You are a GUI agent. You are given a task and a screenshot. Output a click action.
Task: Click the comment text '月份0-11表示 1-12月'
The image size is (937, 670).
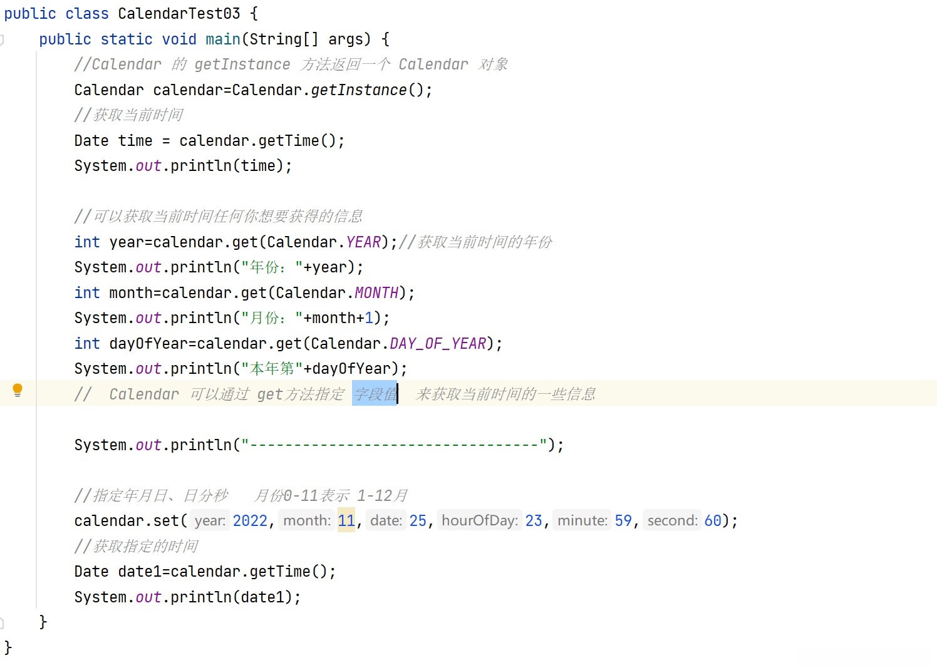coord(331,496)
